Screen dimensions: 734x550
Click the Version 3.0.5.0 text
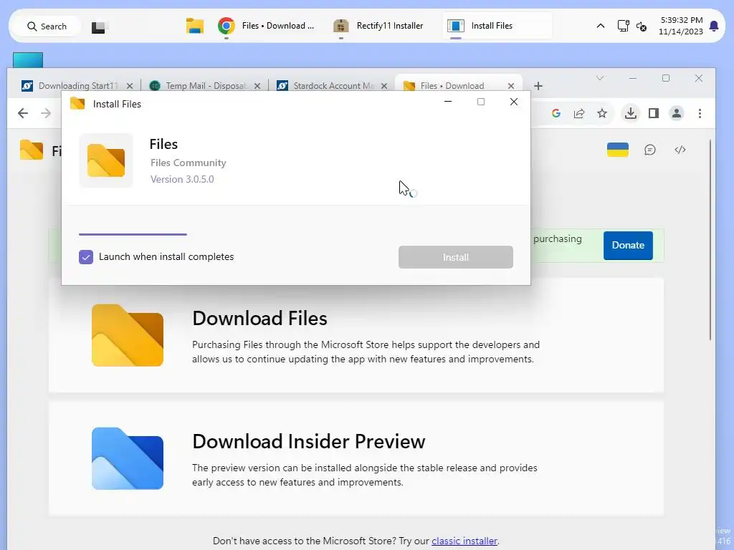182,179
